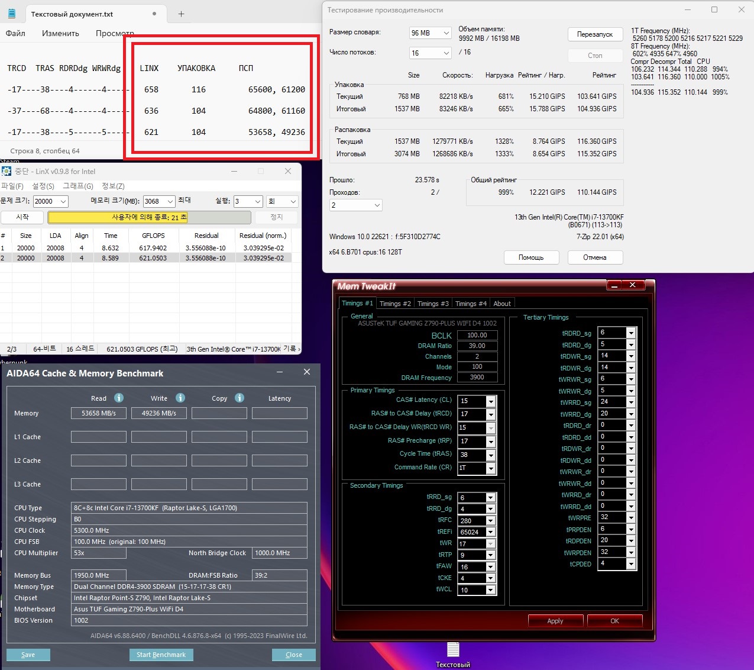Open the Текстовый desktop file icon

tap(453, 650)
